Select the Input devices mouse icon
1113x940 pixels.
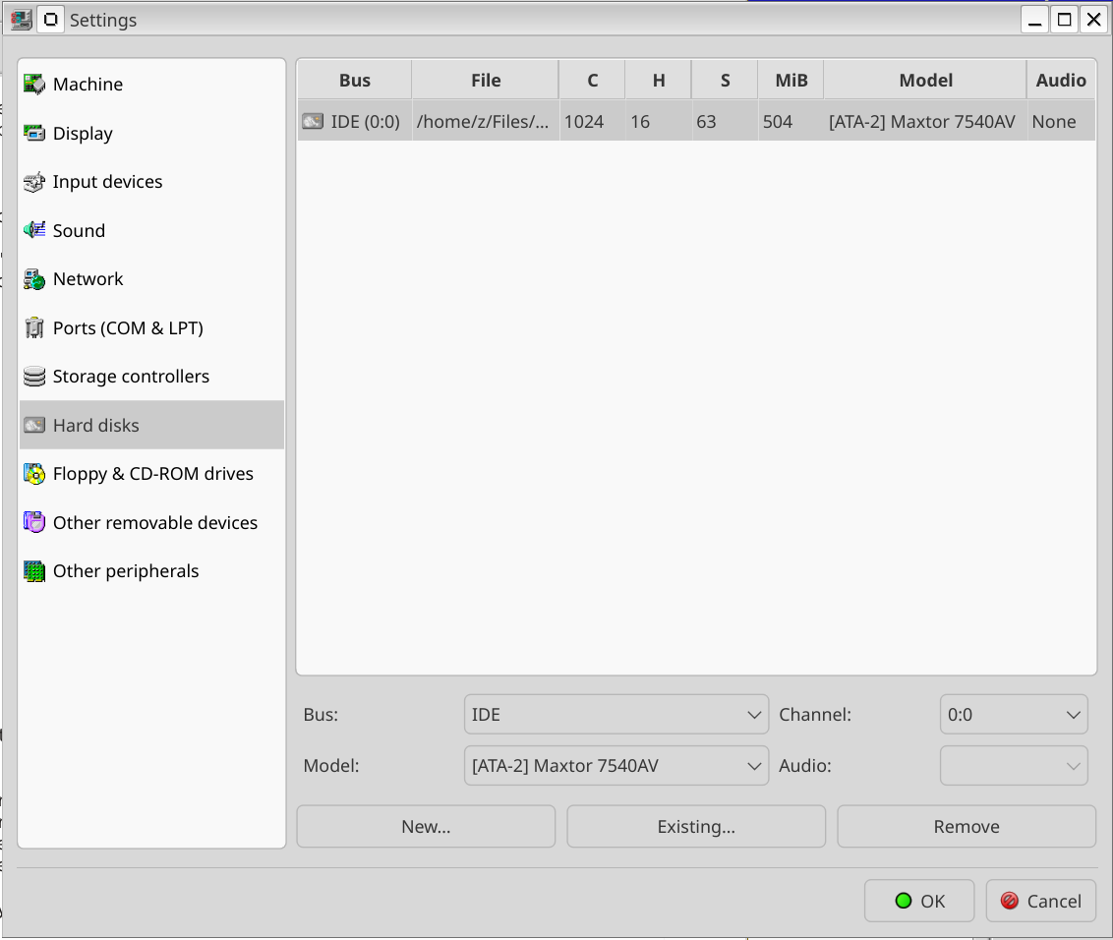pyautogui.click(x=34, y=182)
